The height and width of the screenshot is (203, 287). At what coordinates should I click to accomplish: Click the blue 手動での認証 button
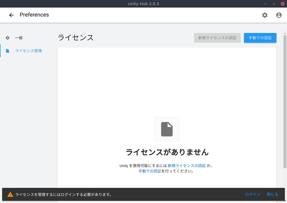(260, 38)
